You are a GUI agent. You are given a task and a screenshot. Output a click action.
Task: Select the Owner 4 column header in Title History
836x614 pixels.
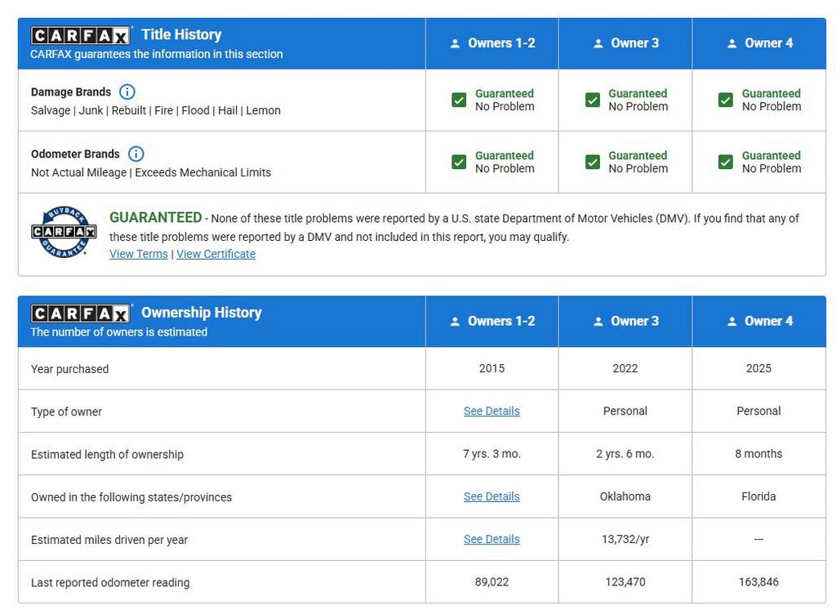(x=759, y=43)
